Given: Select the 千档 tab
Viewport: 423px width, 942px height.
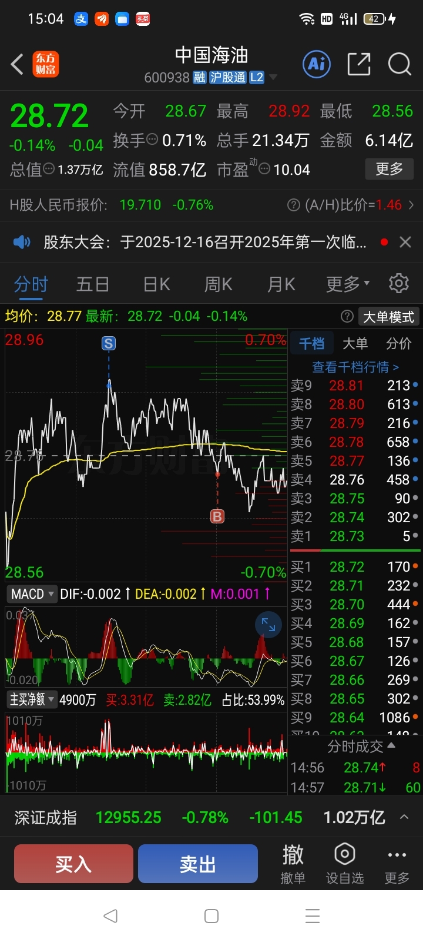Looking at the screenshot, I should point(311,343).
